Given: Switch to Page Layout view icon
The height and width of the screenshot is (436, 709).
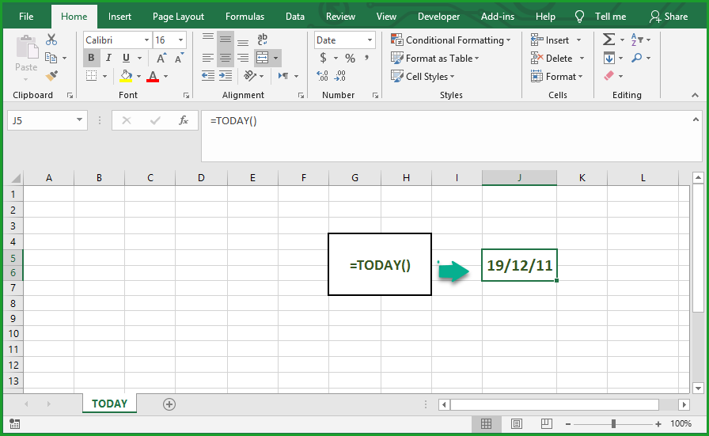Looking at the screenshot, I should pyautogui.click(x=517, y=424).
